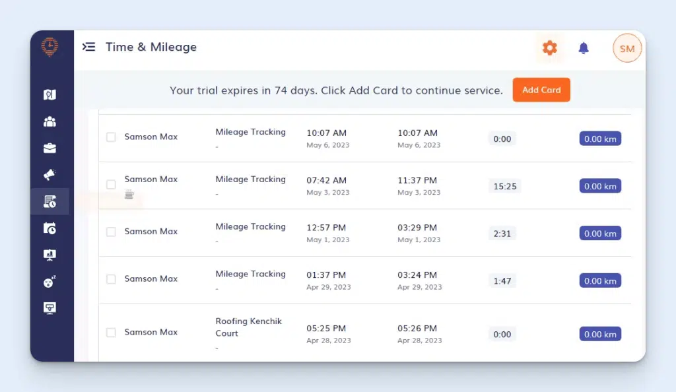
Task: Check the May 6 Mileage Tracking entry checkbox
Action: (x=111, y=137)
